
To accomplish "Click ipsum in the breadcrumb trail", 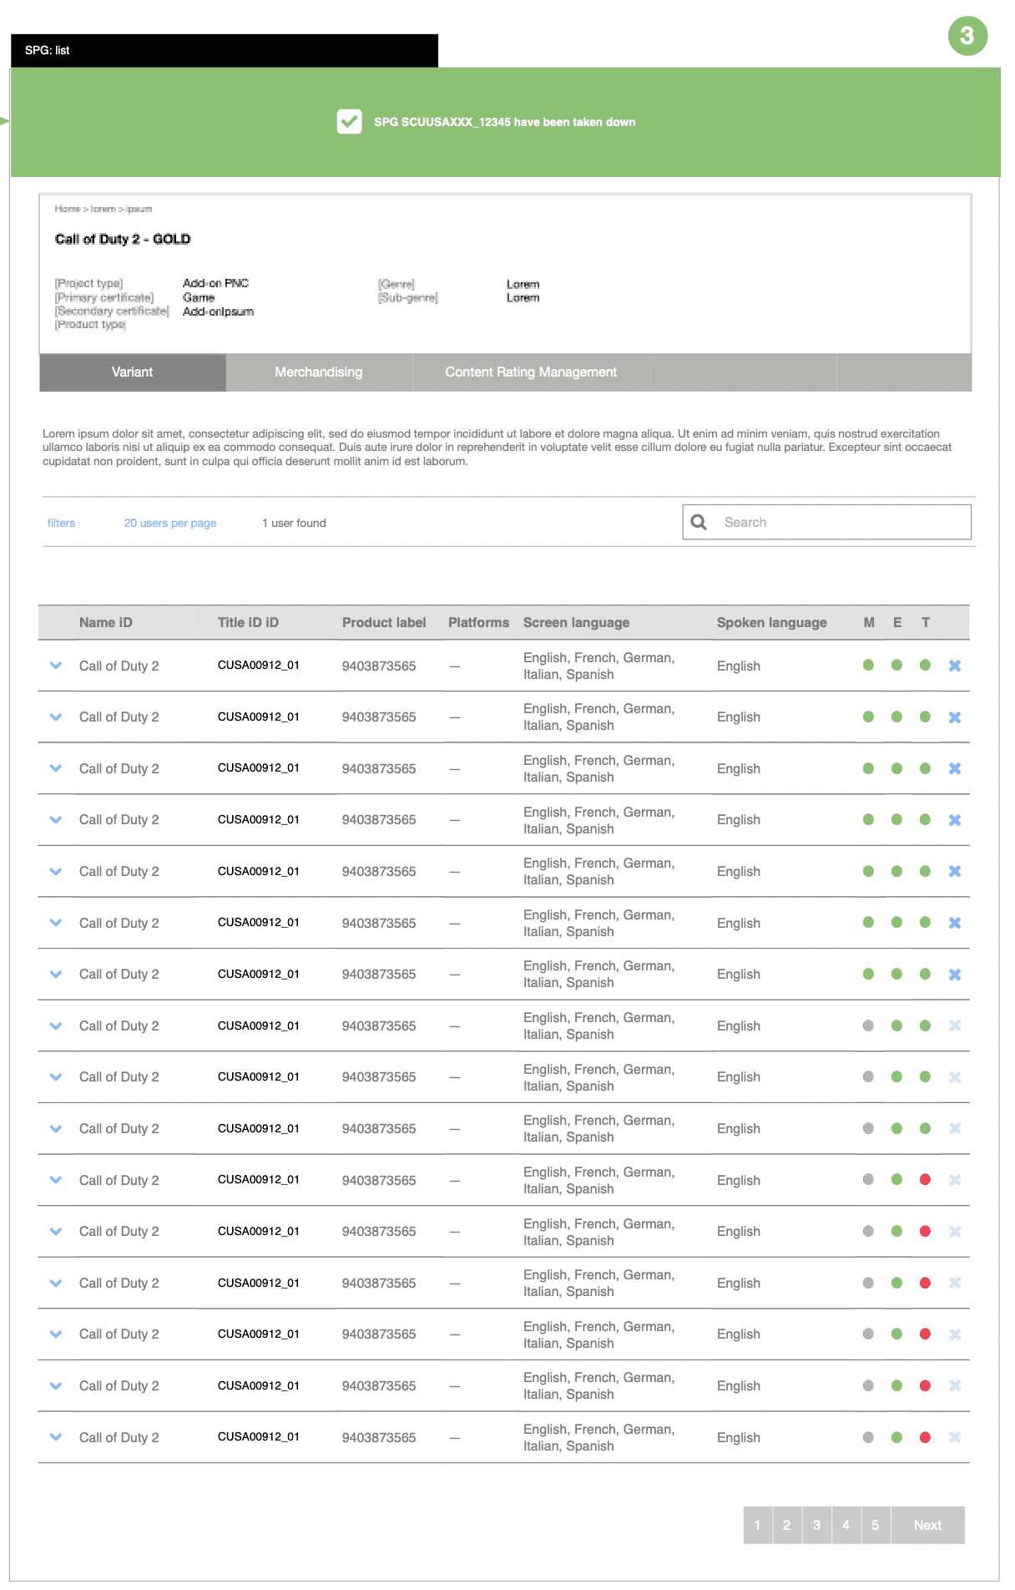I will point(139,209).
